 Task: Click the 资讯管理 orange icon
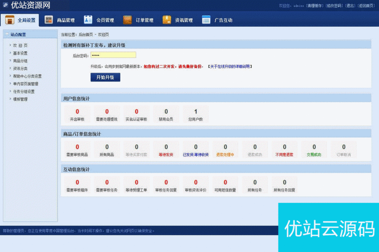tap(166, 20)
